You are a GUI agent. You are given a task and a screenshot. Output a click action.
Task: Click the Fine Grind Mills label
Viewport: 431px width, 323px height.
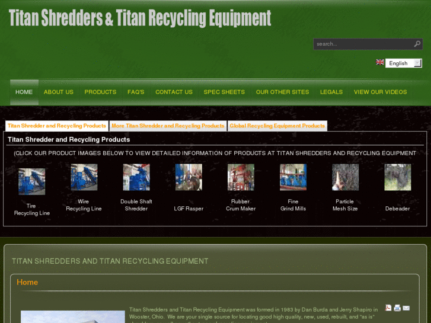[x=293, y=205]
